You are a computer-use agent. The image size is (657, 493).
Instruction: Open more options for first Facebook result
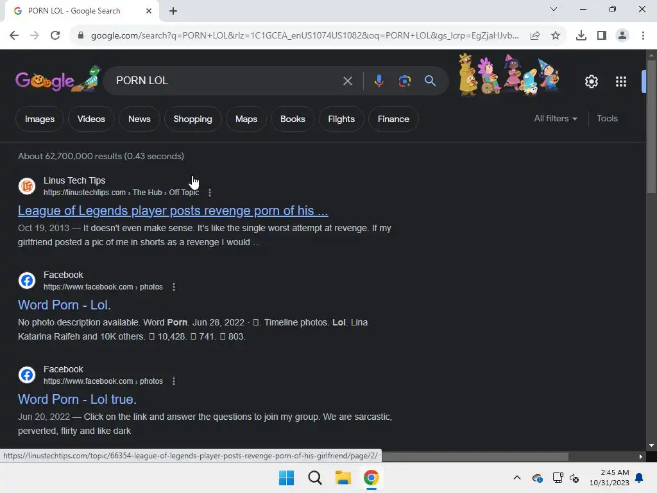tap(173, 287)
